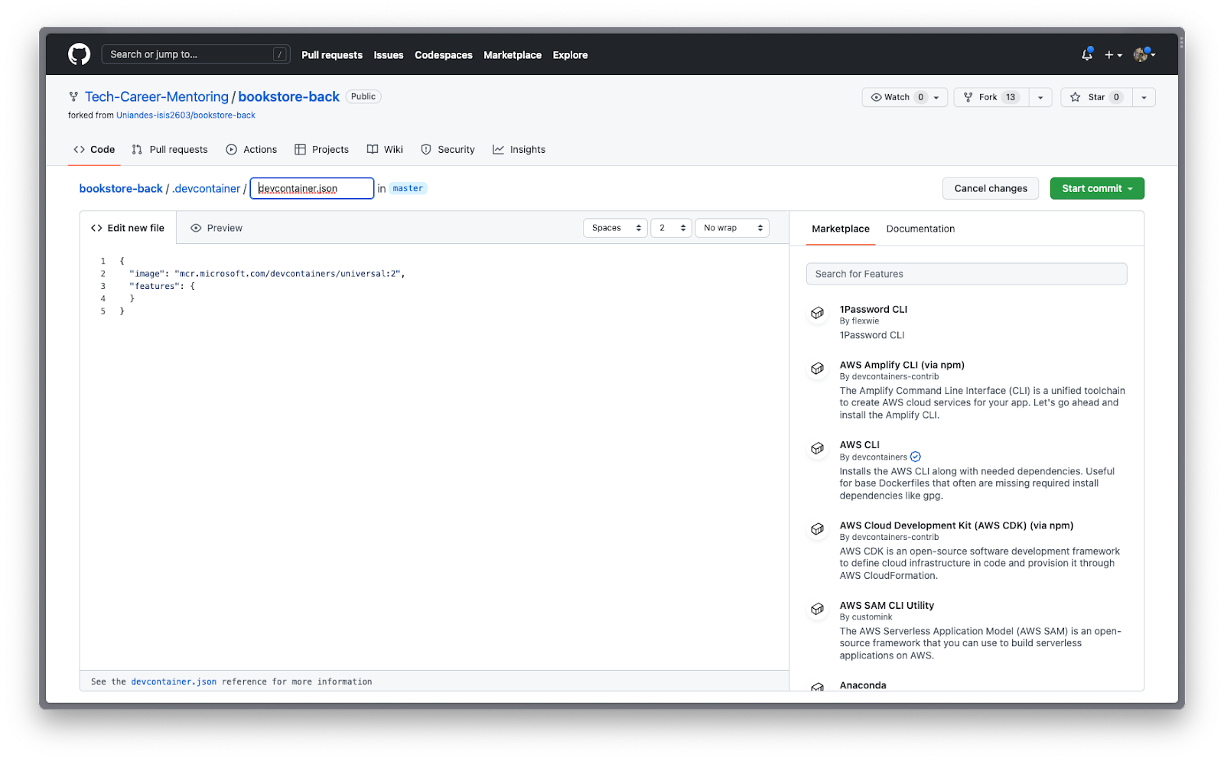Screen dimensions: 1224x761
Task: Click the AWS CDK package icon
Action: [x=817, y=529]
